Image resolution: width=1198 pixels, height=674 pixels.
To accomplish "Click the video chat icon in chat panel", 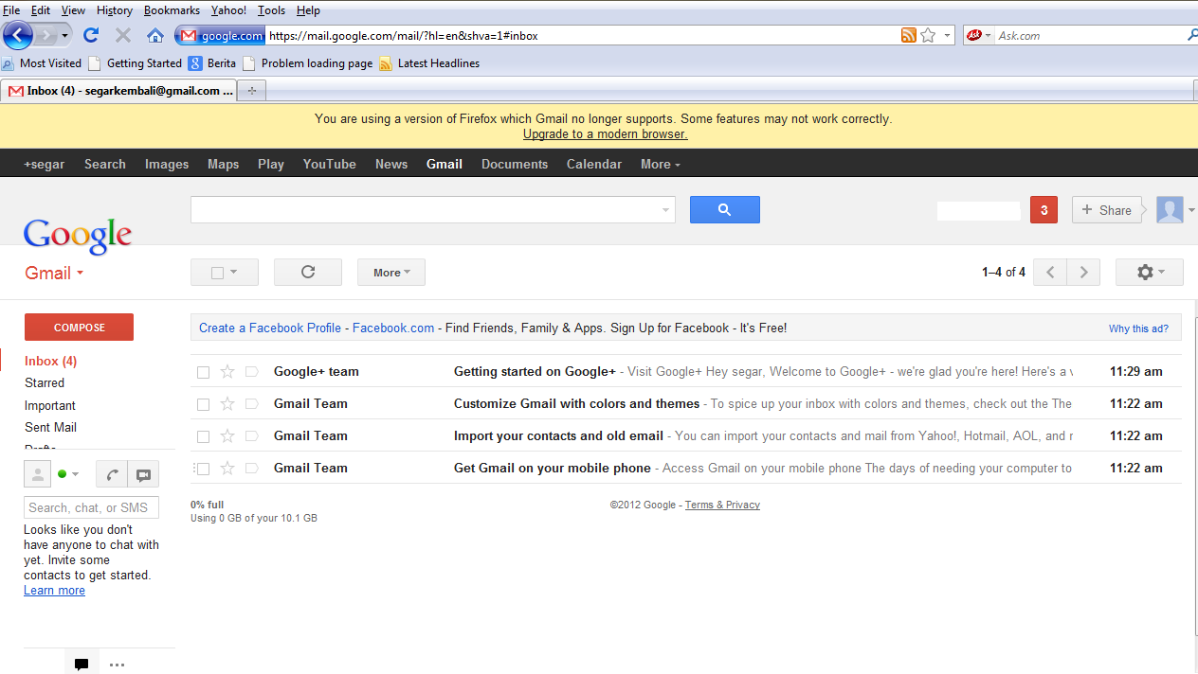I will point(143,474).
